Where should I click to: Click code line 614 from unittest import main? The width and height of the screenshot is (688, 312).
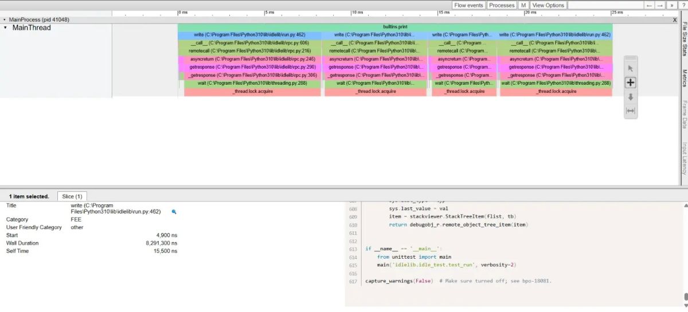(x=414, y=257)
